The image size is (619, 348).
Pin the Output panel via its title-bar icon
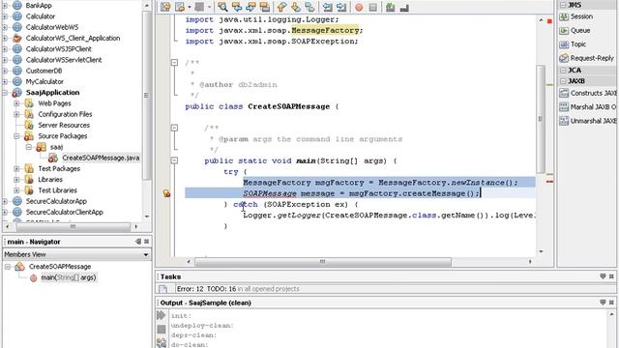pyautogui.click(x=603, y=303)
